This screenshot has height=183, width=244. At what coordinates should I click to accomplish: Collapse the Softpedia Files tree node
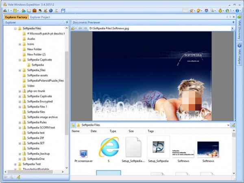pyautogui.click(x=15, y=29)
